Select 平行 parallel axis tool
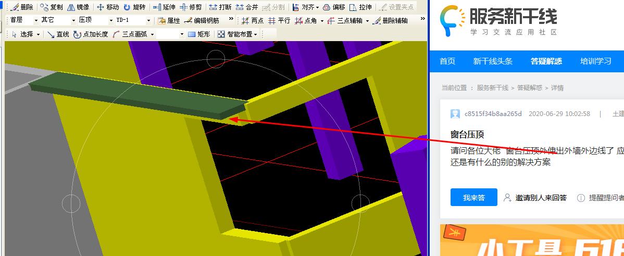Image resolution: width=624 pixels, height=256 pixels. pos(279,21)
